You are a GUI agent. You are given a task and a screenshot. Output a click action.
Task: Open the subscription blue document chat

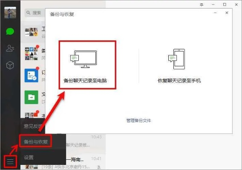[x=32, y=76]
